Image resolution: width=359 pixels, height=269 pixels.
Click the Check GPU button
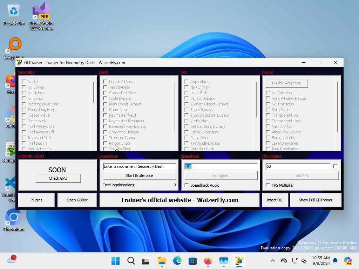coord(58,178)
